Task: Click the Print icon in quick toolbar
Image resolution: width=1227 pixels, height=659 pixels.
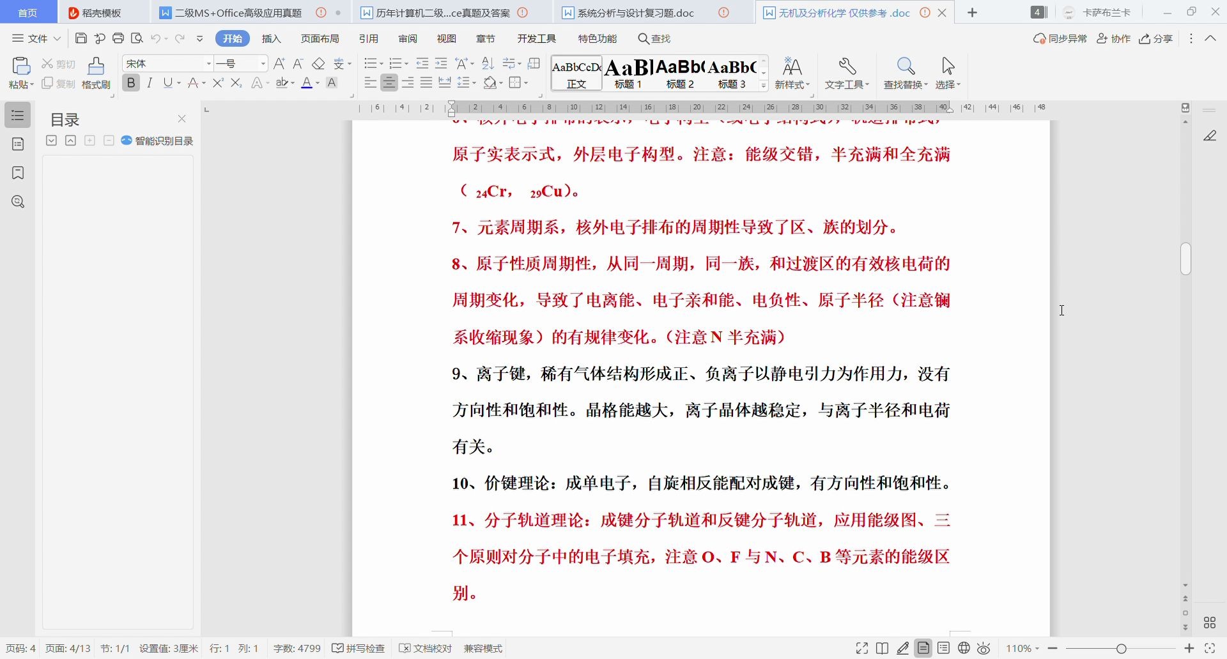Action: tap(118, 38)
